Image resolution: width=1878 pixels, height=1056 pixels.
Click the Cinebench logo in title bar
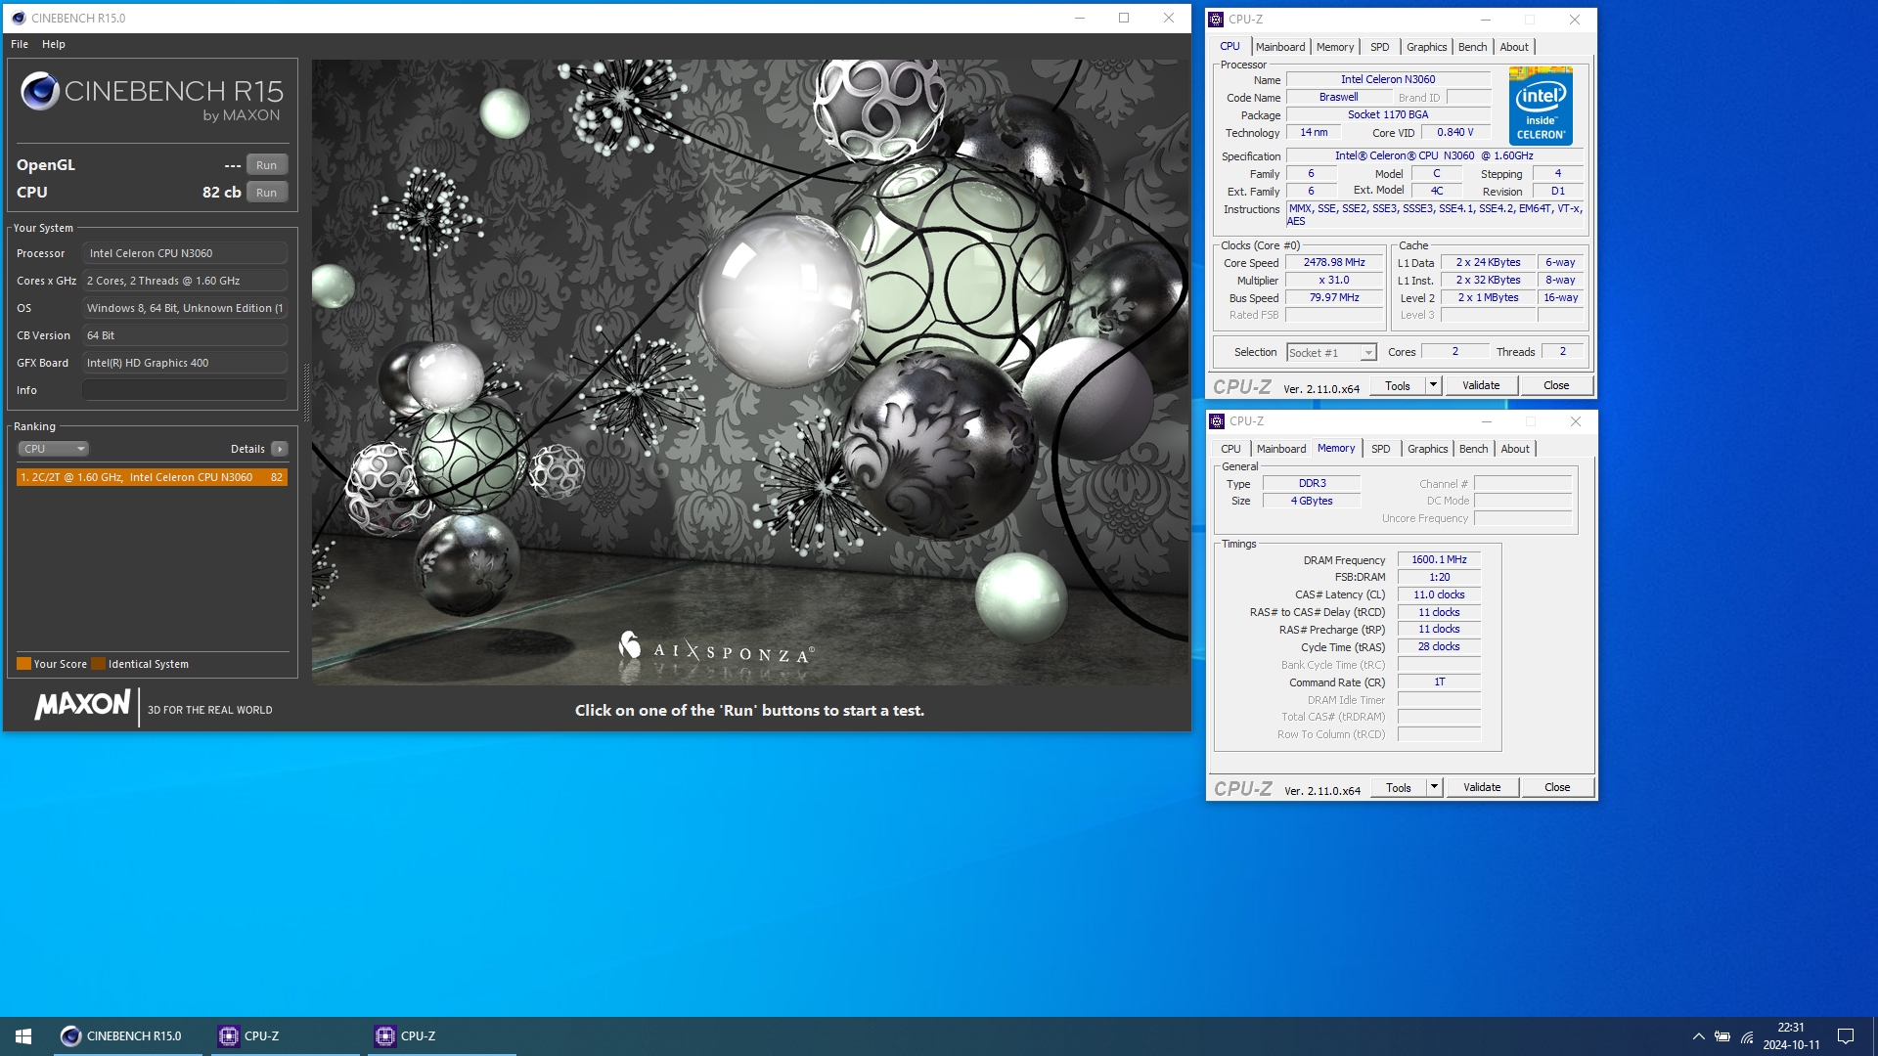pyautogui.click(x=19, y=18)
